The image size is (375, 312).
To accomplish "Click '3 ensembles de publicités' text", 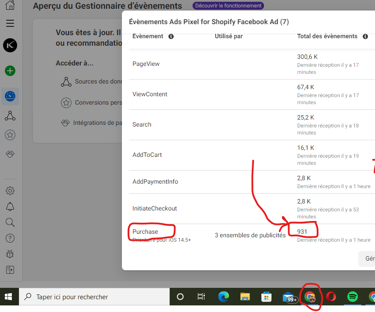I will 250,235.
